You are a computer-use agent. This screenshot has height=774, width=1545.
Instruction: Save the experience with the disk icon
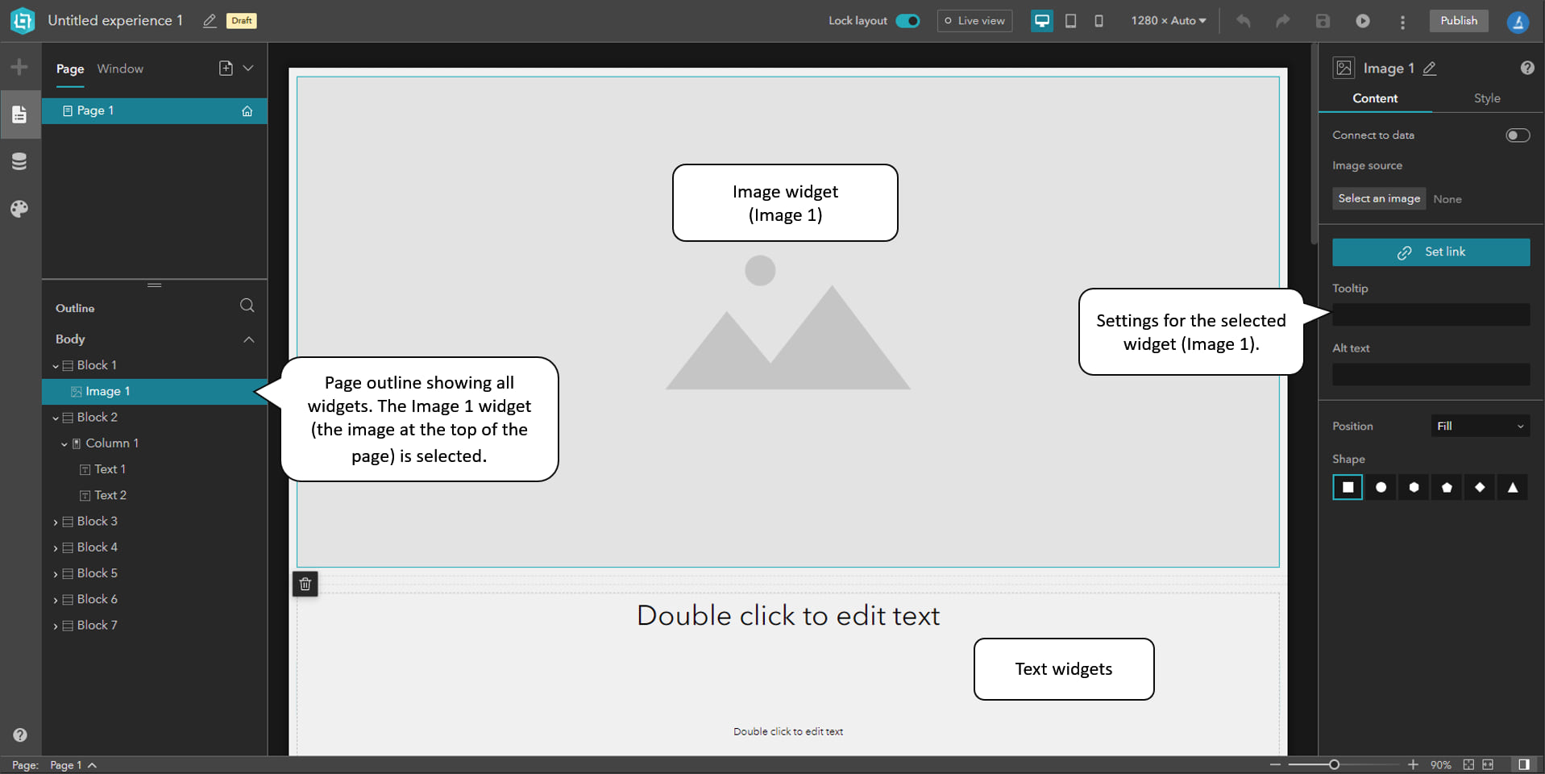point(1323,21)
